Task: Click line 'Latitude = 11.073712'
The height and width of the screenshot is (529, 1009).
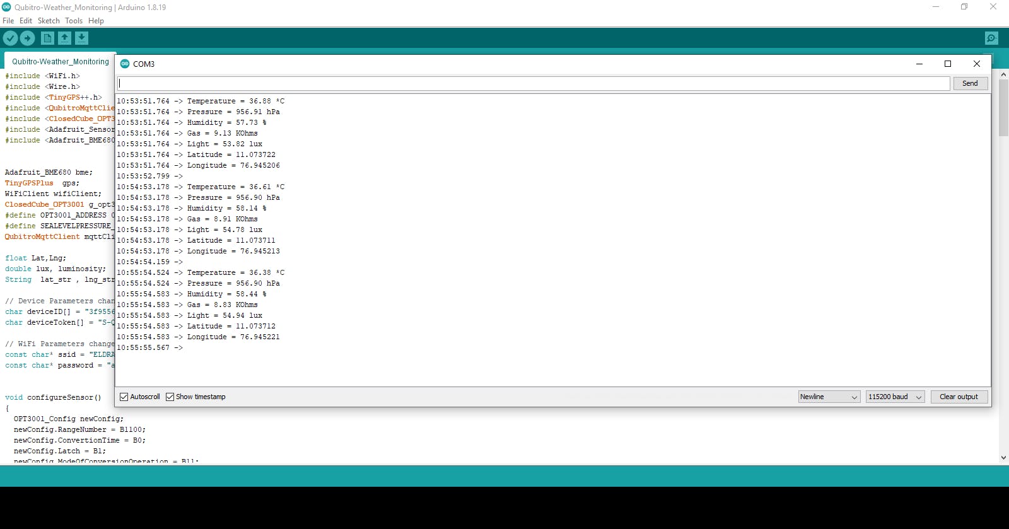Action: pos(231,326)
